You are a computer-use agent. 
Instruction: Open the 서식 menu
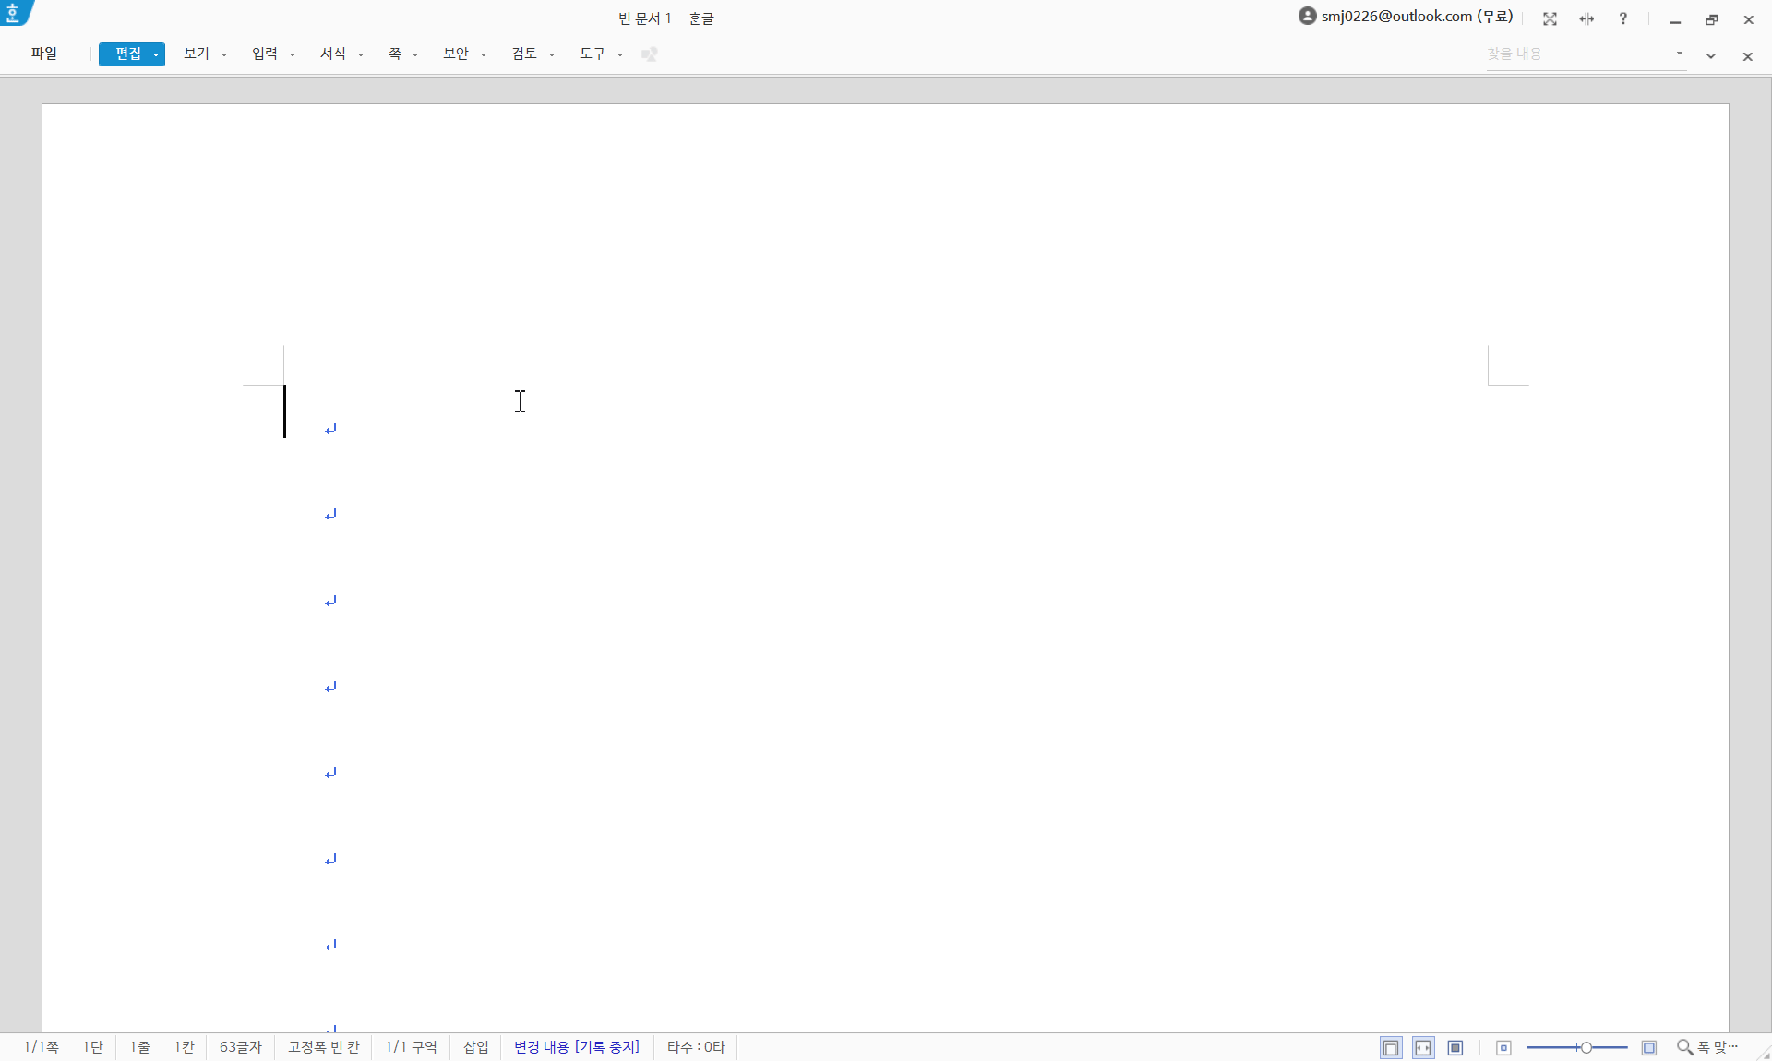(x=333, y=54)
